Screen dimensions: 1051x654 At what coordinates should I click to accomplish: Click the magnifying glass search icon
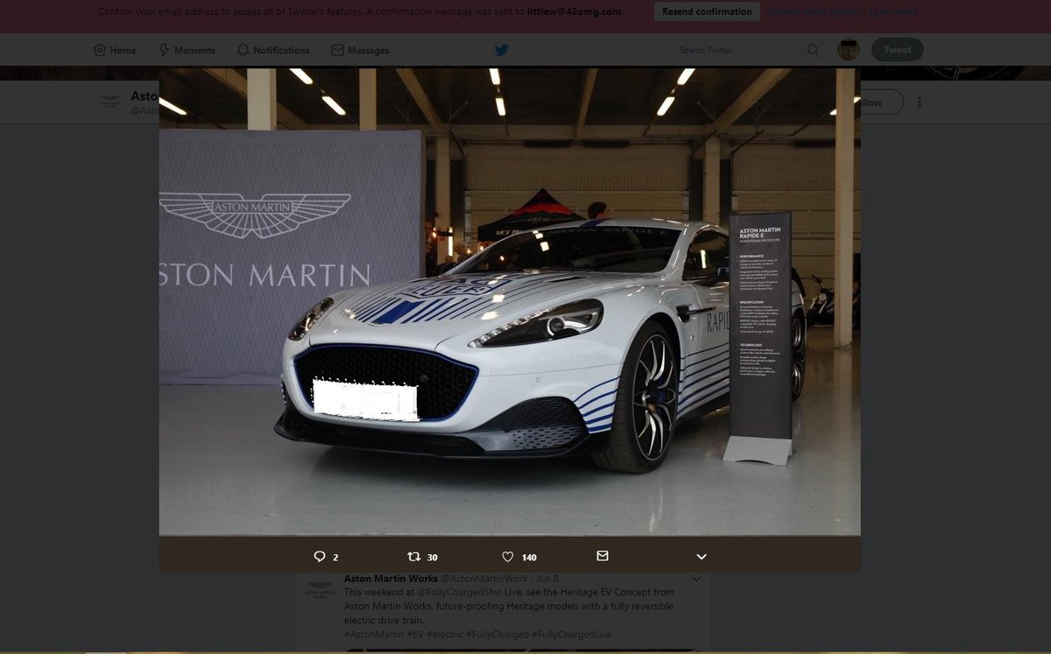pos(813,50)
